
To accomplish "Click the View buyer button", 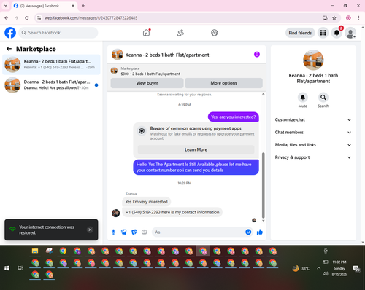I will point(147,83).
